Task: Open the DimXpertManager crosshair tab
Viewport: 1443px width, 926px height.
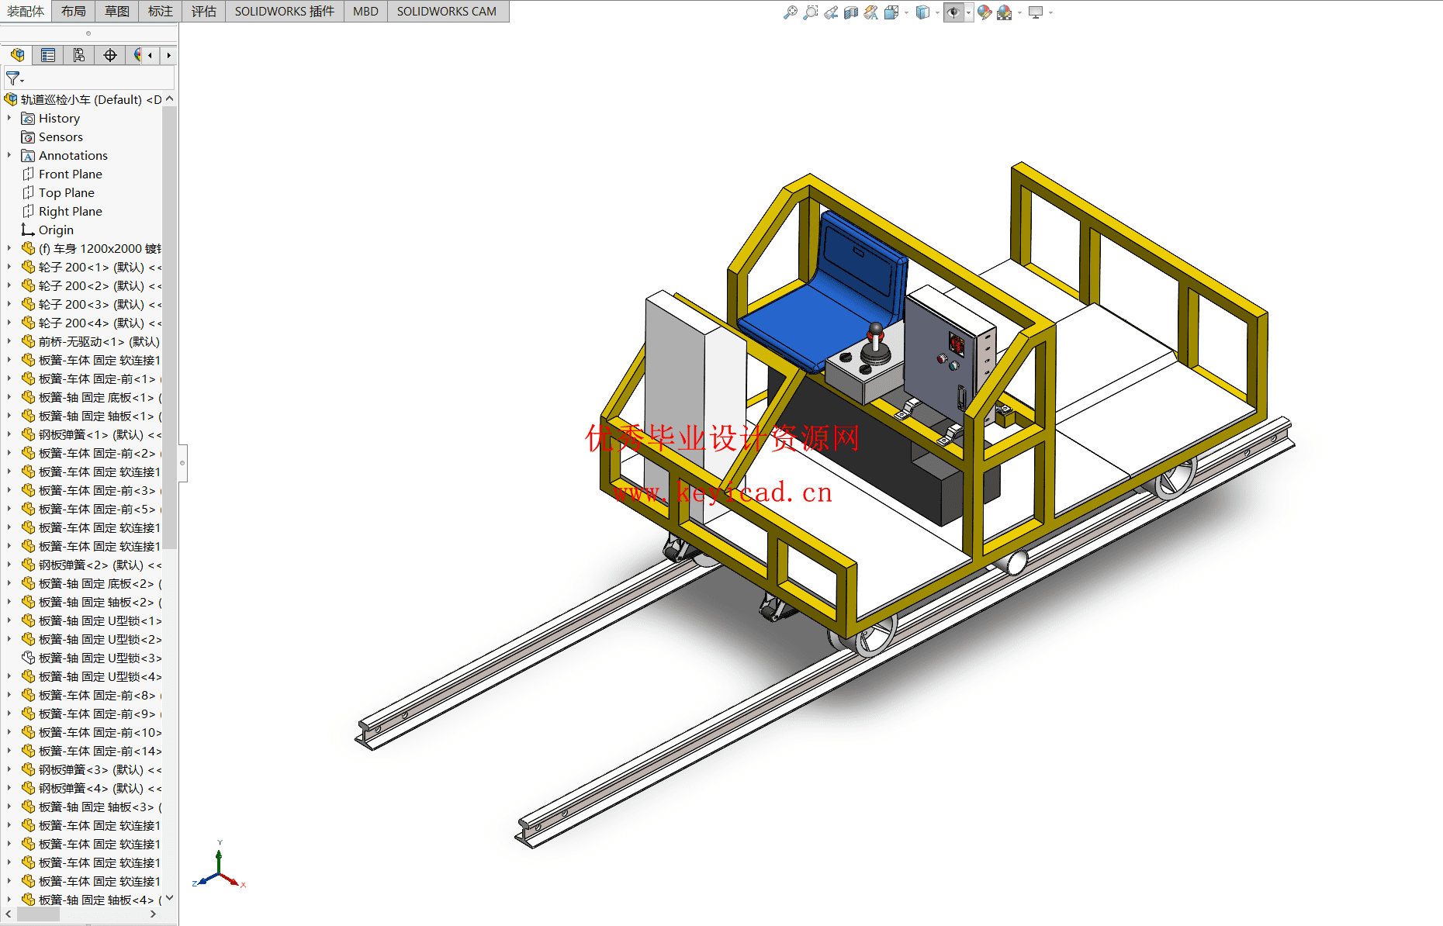Action: [110, 55]
